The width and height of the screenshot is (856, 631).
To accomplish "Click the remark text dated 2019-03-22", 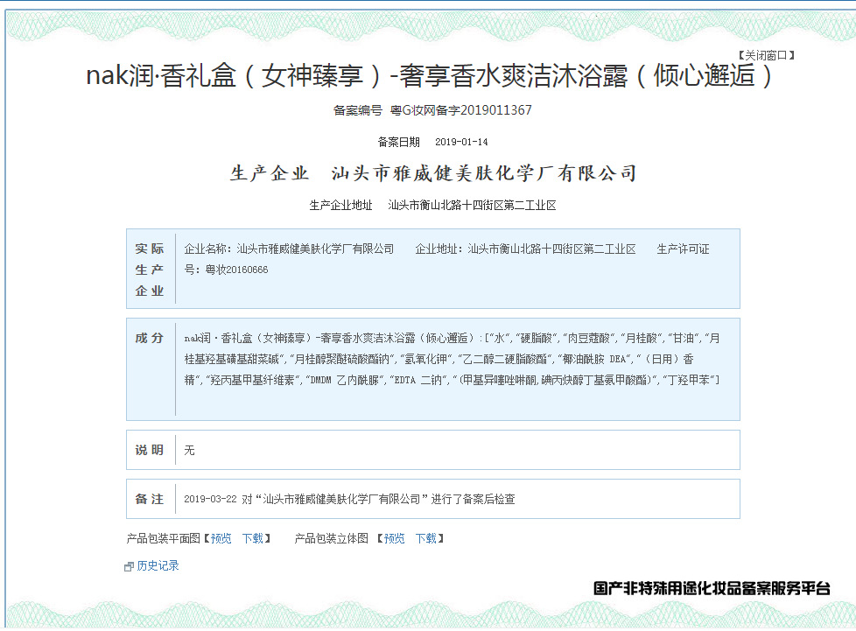I will click(349, 499).
